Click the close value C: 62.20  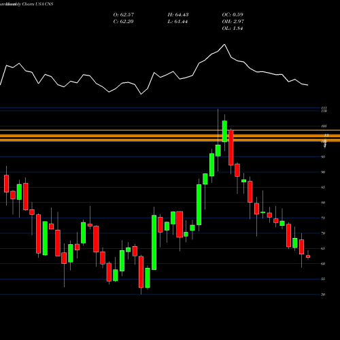(x=123, y=22)
